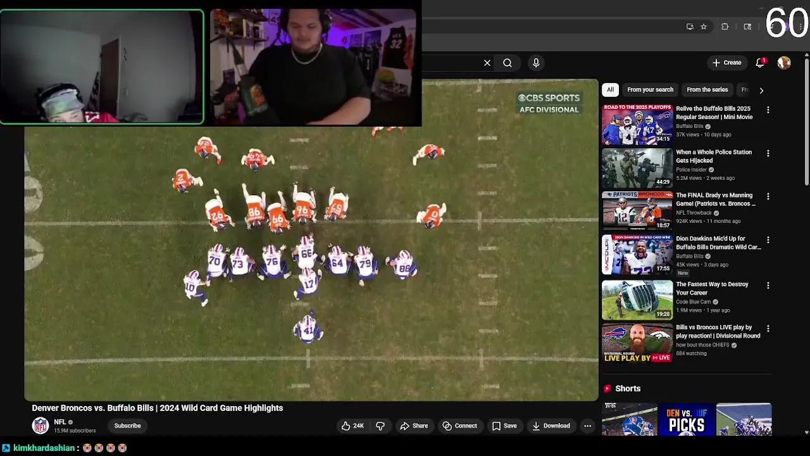Screen dimensions: 810x456
Task: Click the Shorts logo icon
Action: 607,388
